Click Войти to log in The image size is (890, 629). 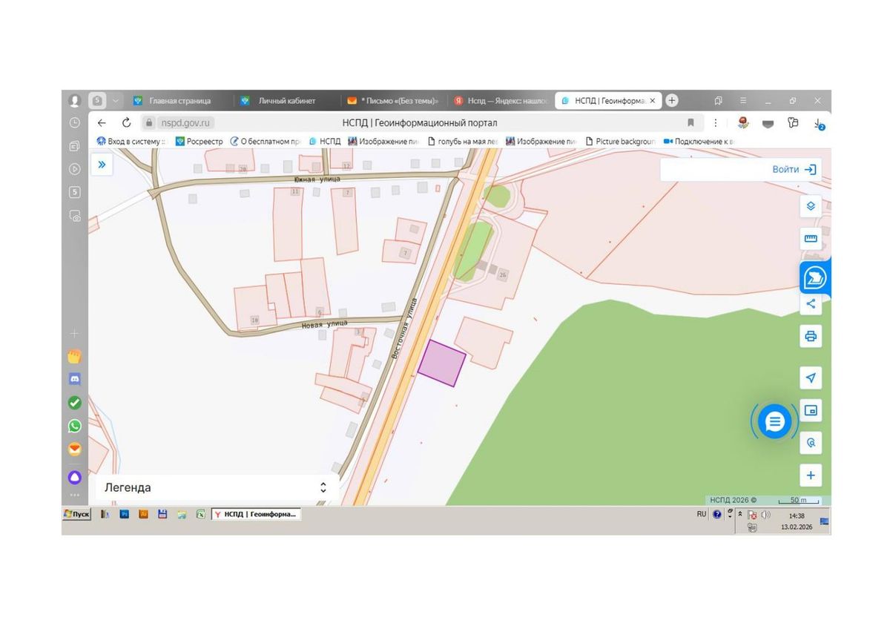pos(794,169)
